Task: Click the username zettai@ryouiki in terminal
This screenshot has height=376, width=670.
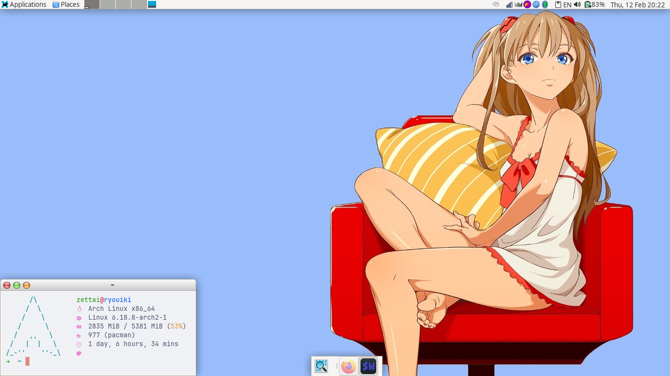Action: point(104,300)
